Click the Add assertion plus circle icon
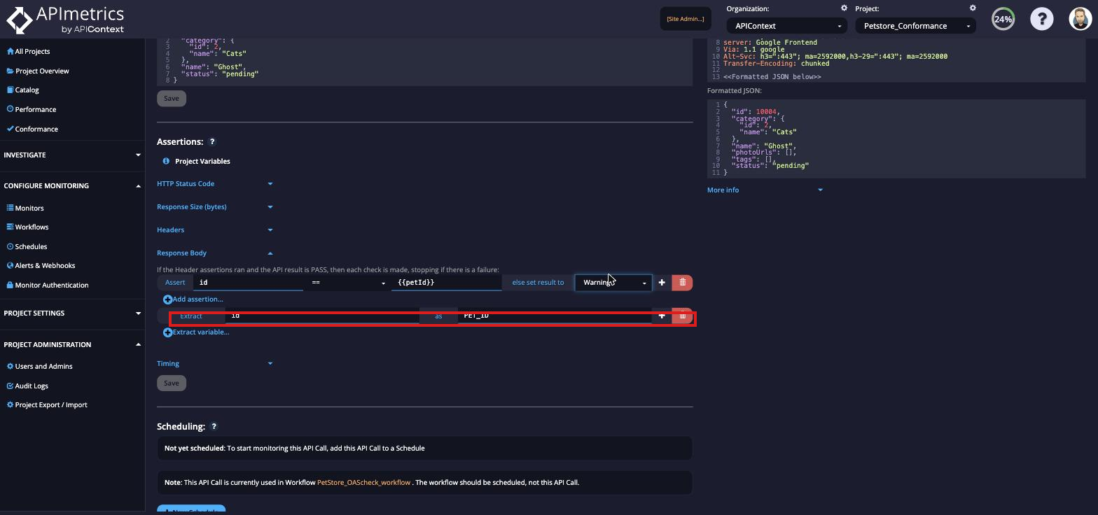The width and height of the screenshot is (1098, 515). (167, 299)
